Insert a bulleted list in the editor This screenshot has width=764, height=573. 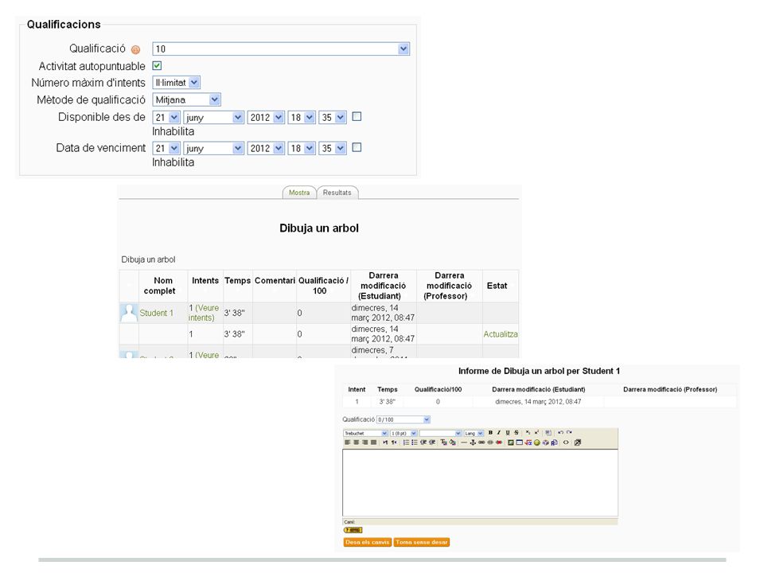[415, 442]
